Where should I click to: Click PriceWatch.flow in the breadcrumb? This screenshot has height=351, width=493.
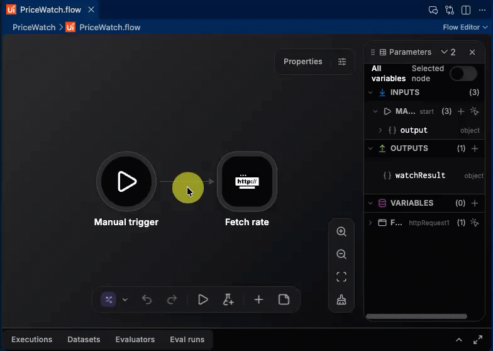coord(109,28)
